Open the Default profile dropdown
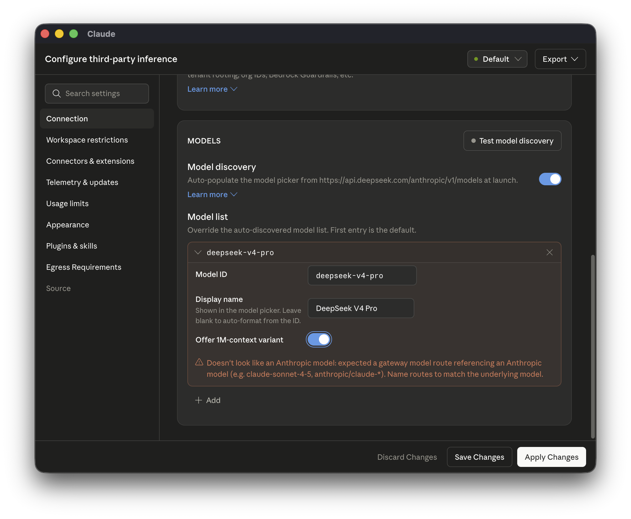This screenshot has height=519, width=631. tap(497, 59)
